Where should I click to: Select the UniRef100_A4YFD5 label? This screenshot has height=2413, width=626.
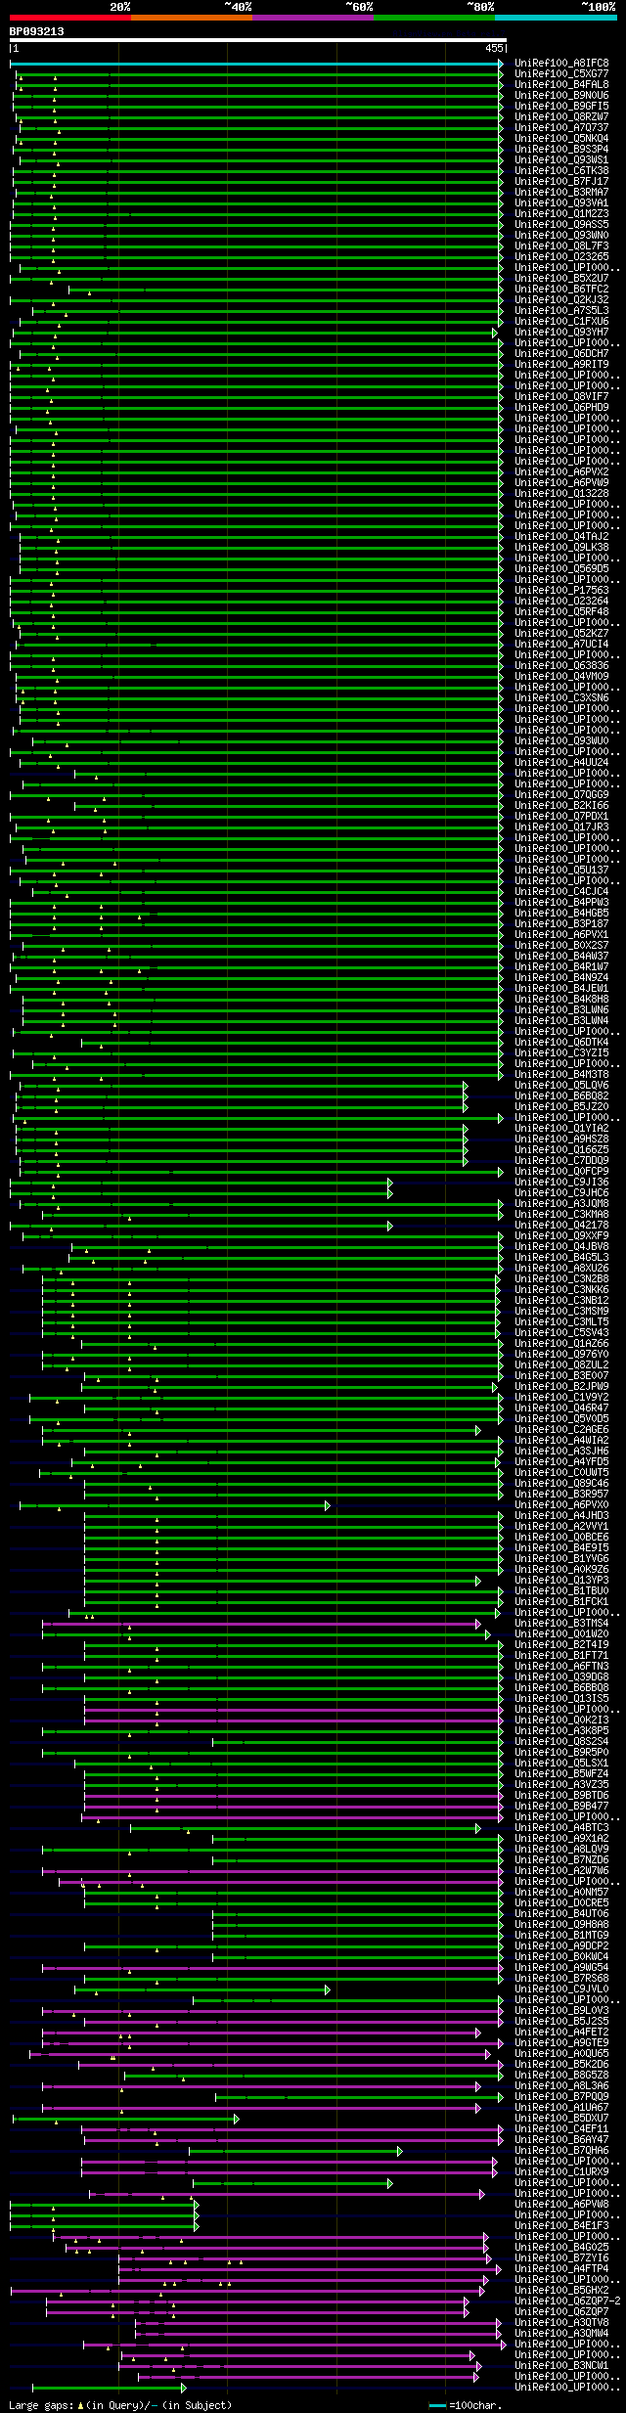pyautogui.click(x=561, y=1462)
